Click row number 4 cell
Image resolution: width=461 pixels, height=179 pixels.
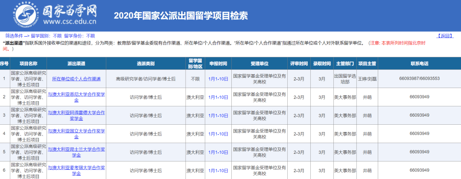pos(4,134)
